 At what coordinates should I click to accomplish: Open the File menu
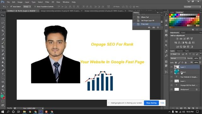(x=8, y=2)
